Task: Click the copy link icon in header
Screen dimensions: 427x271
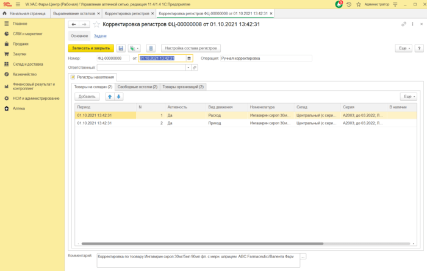Action: pyautogui.click(x=404, y=24)
